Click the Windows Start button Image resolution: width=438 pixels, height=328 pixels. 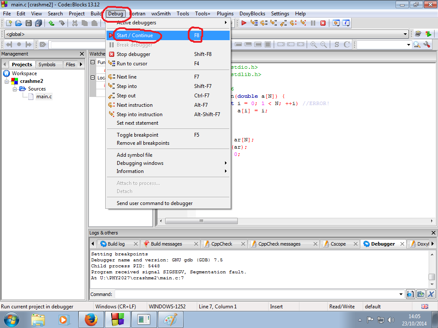11,319
